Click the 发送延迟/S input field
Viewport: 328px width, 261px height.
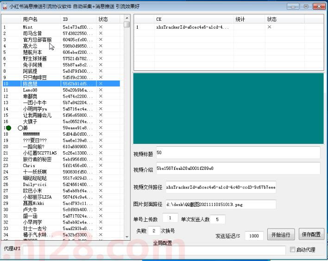click(x=254, y=236)
